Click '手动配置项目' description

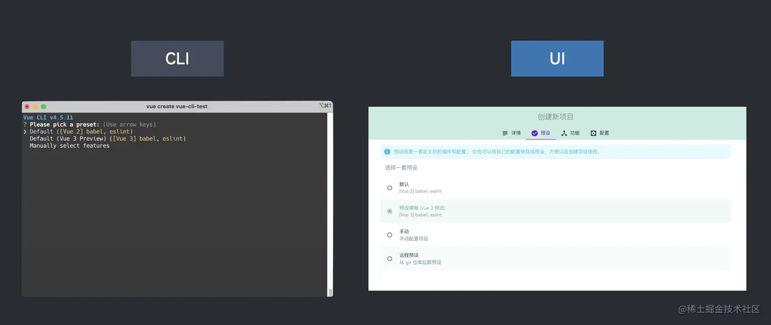coord(414,239)
